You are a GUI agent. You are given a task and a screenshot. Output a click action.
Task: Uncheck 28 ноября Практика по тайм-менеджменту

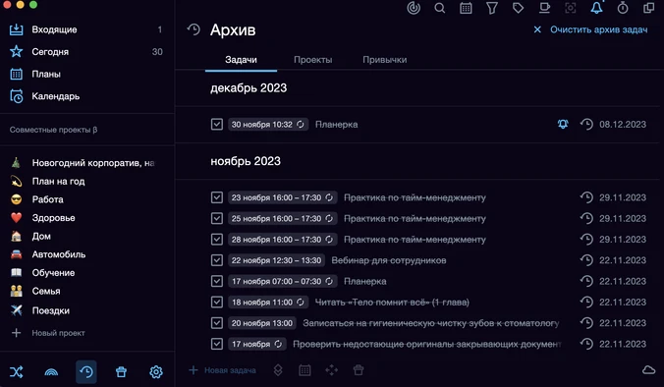[x=217, y=240]
